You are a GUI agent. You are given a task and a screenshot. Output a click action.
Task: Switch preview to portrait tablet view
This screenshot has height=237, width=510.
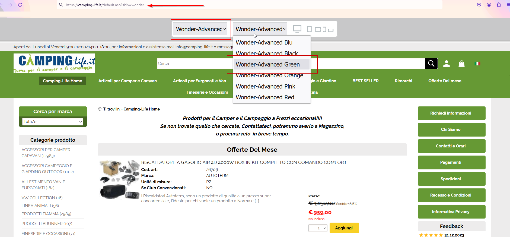point(309,29)
